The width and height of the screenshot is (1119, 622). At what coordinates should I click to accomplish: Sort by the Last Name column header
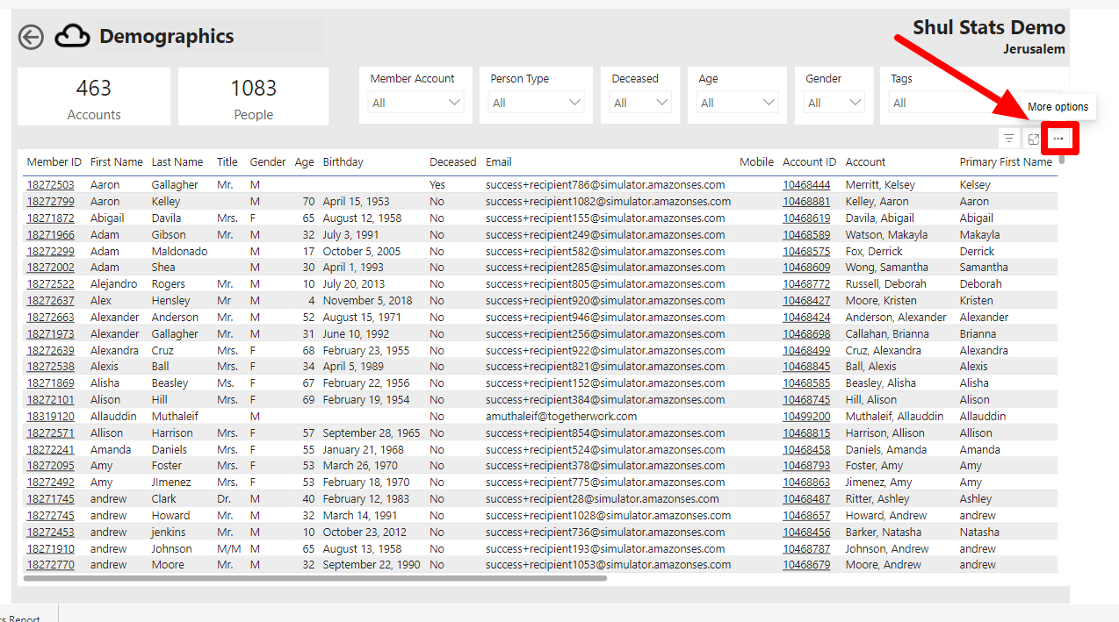(x=177, y=161)
